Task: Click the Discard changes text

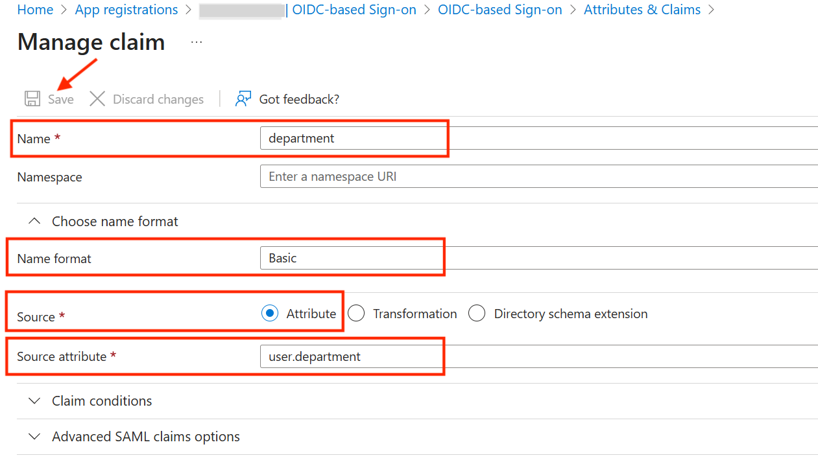Action: (158, 99)
